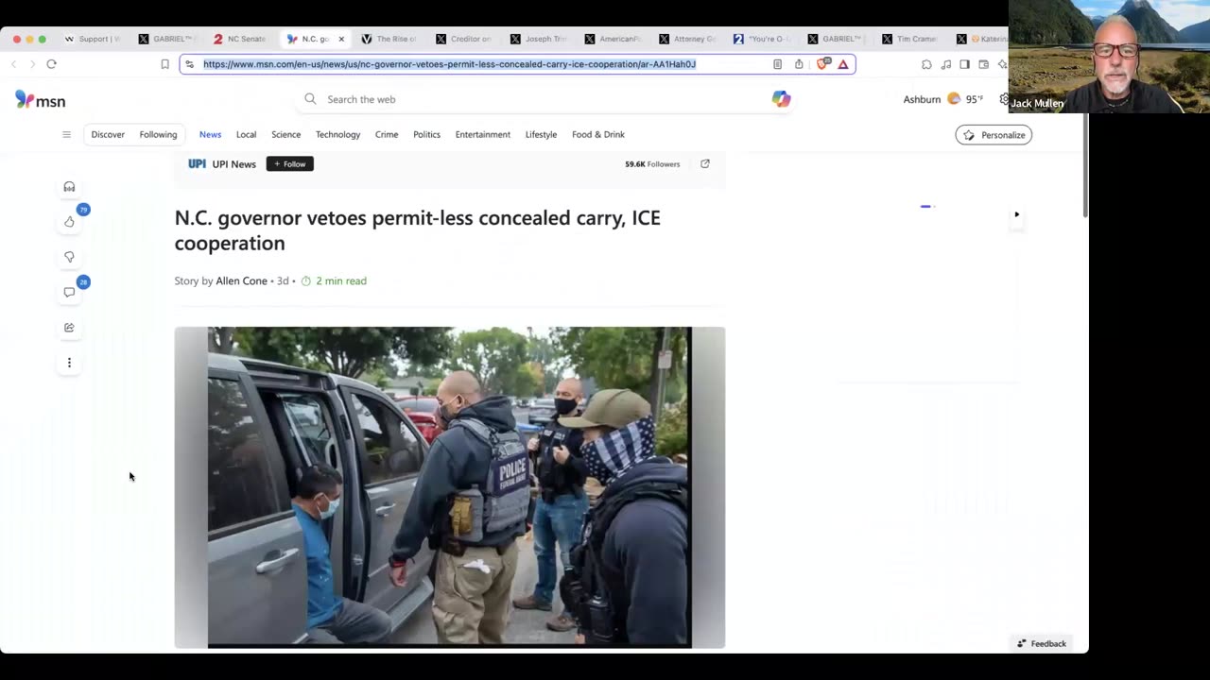Like the article with thumbs up icon
Image resolution: width=1210 pixels, height=680 pixels.
69,222
